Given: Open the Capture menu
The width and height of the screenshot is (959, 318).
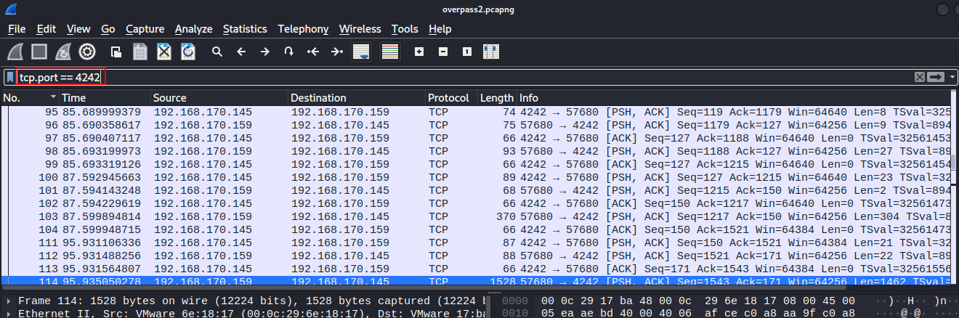Looking at the screenshot, I should coord(145,29).
